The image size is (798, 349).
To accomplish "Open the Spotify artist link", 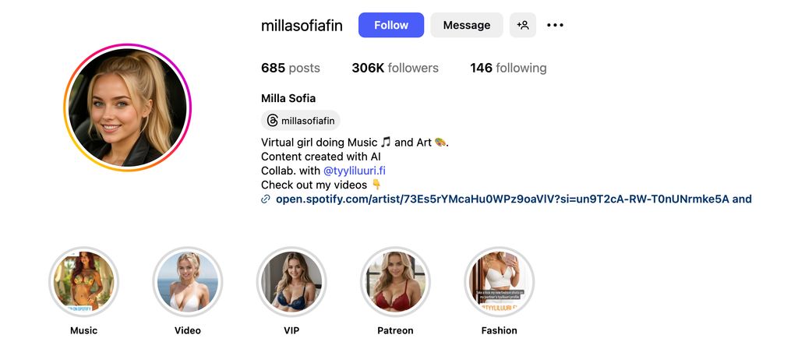I will [514, 199].
